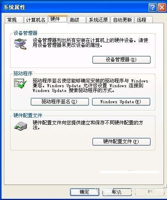167x200 pixels.
Task: Cancel with the 取消 button
Action: (117, 192)
